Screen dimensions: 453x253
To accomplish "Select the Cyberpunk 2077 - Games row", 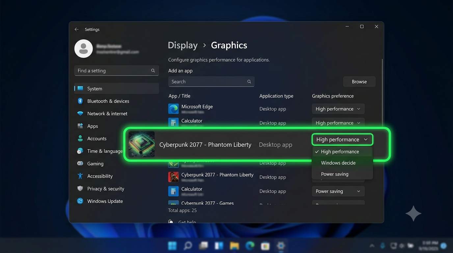I will (x=266, y=203).
